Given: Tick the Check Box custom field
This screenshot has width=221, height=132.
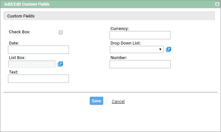Looking at the screenshot, I should (61, 32).
